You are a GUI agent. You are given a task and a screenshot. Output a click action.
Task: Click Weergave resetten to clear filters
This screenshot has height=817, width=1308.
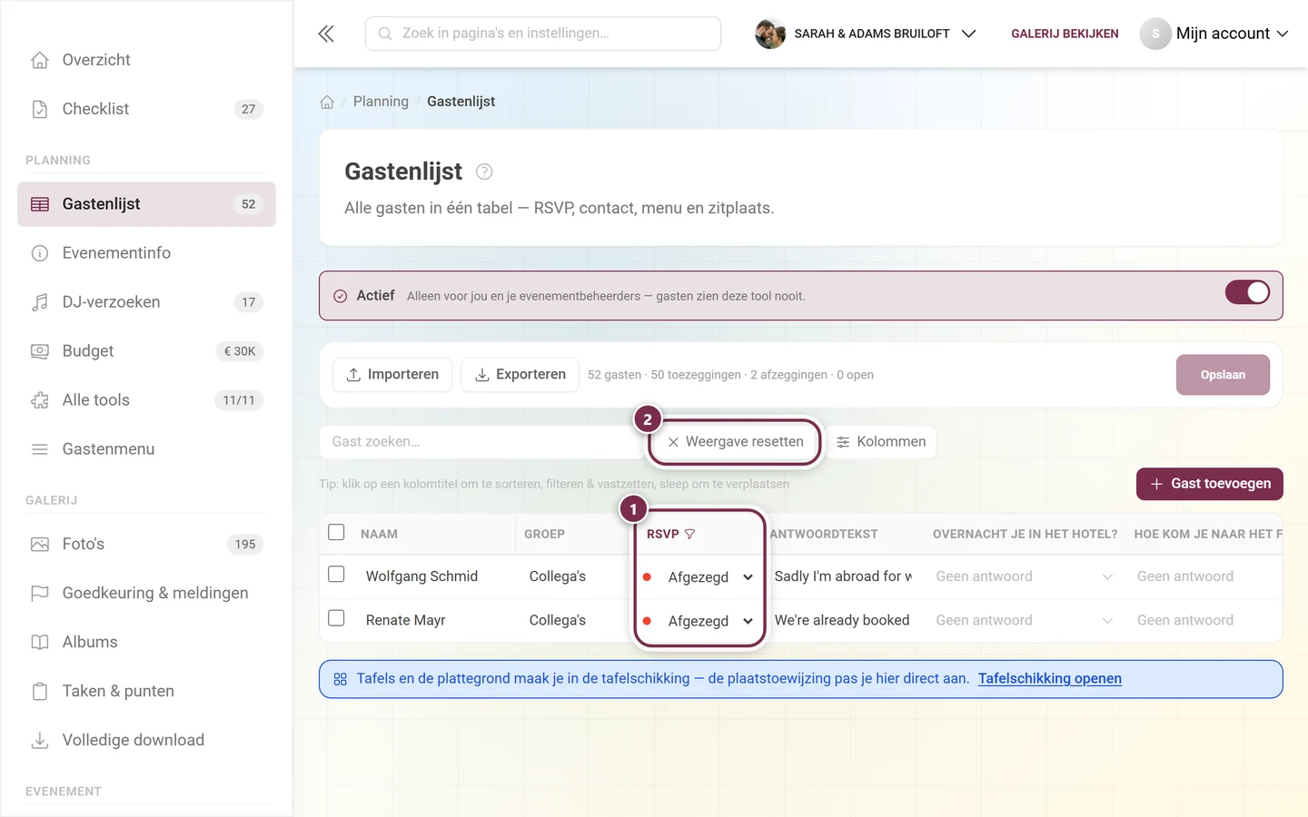(x=736, y=442)
